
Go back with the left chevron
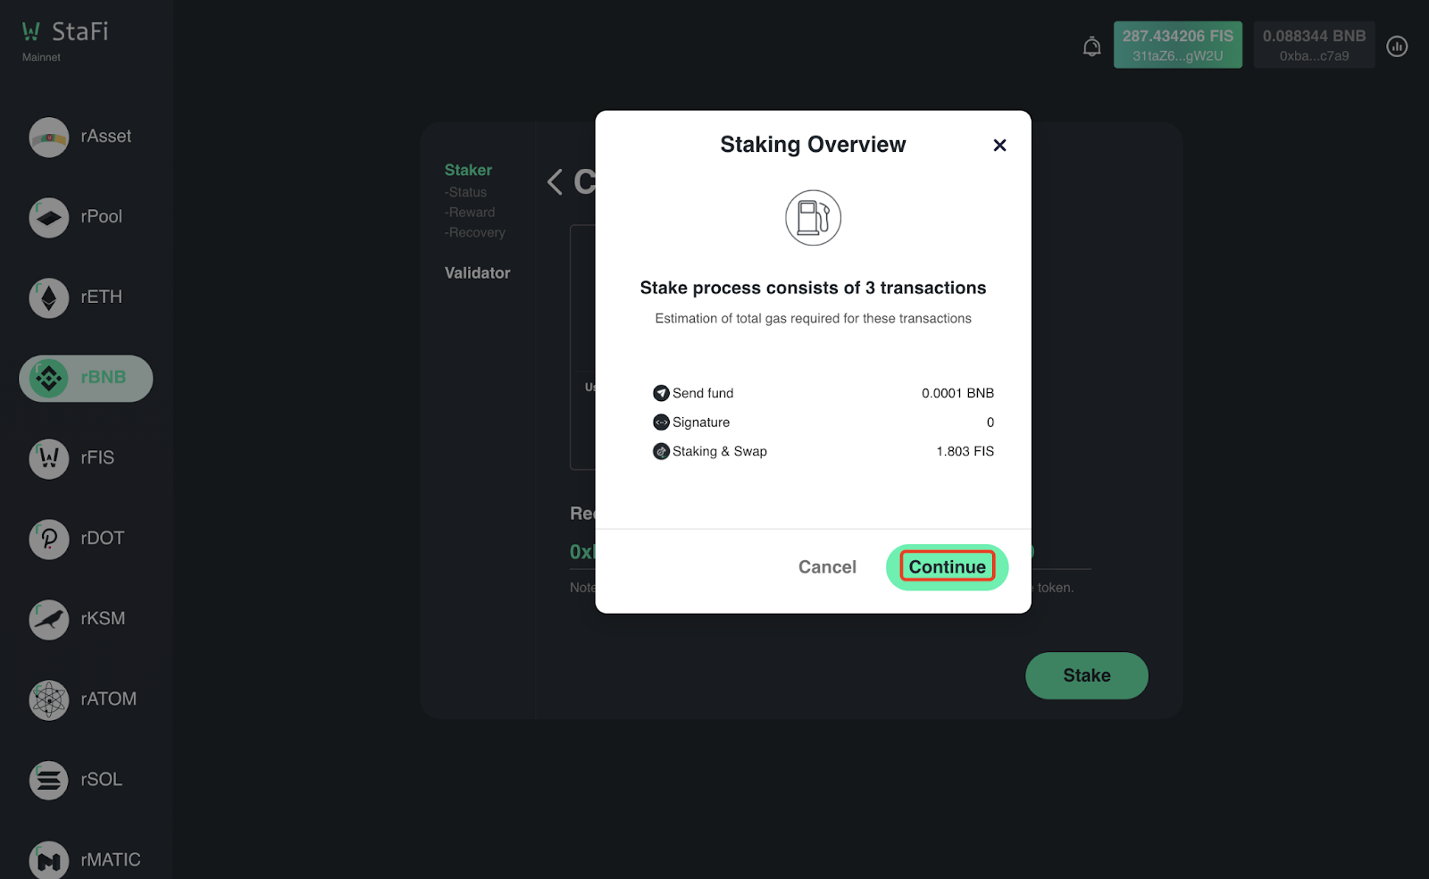coord(555,182)
